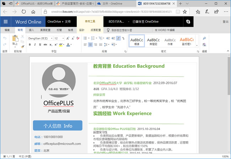Open Replace tool under the magnifier

(x=204, y=44)
